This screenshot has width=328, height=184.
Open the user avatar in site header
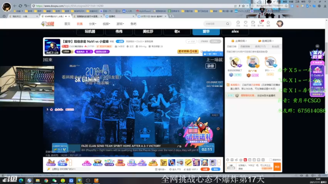(x=280, y=24)
